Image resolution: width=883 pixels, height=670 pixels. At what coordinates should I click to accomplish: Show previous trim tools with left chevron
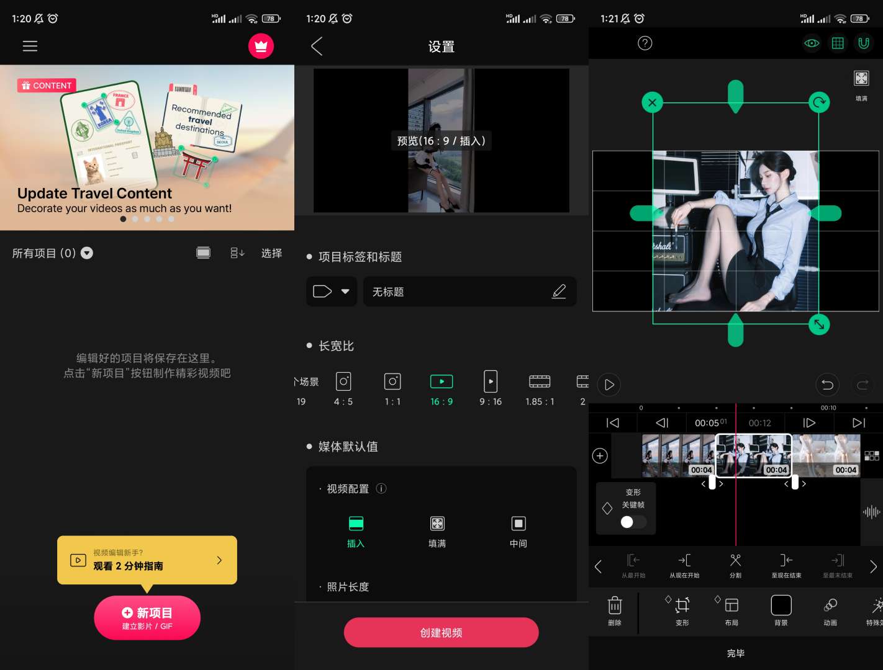[598, 566]
